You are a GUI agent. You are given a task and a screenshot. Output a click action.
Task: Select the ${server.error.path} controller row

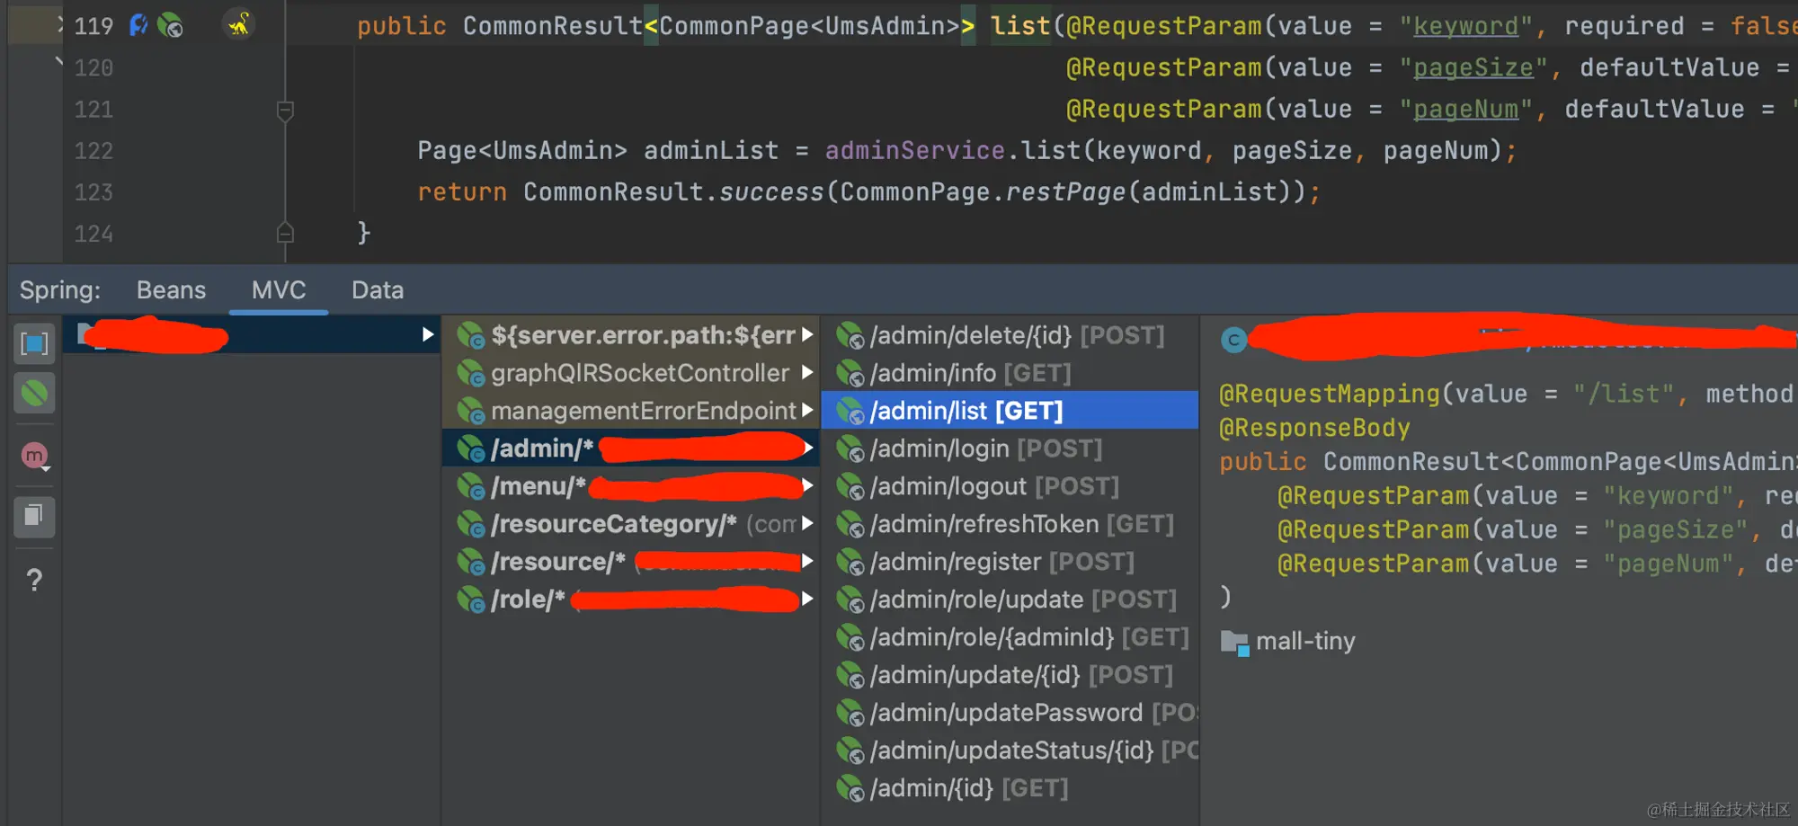coord(631,335)
